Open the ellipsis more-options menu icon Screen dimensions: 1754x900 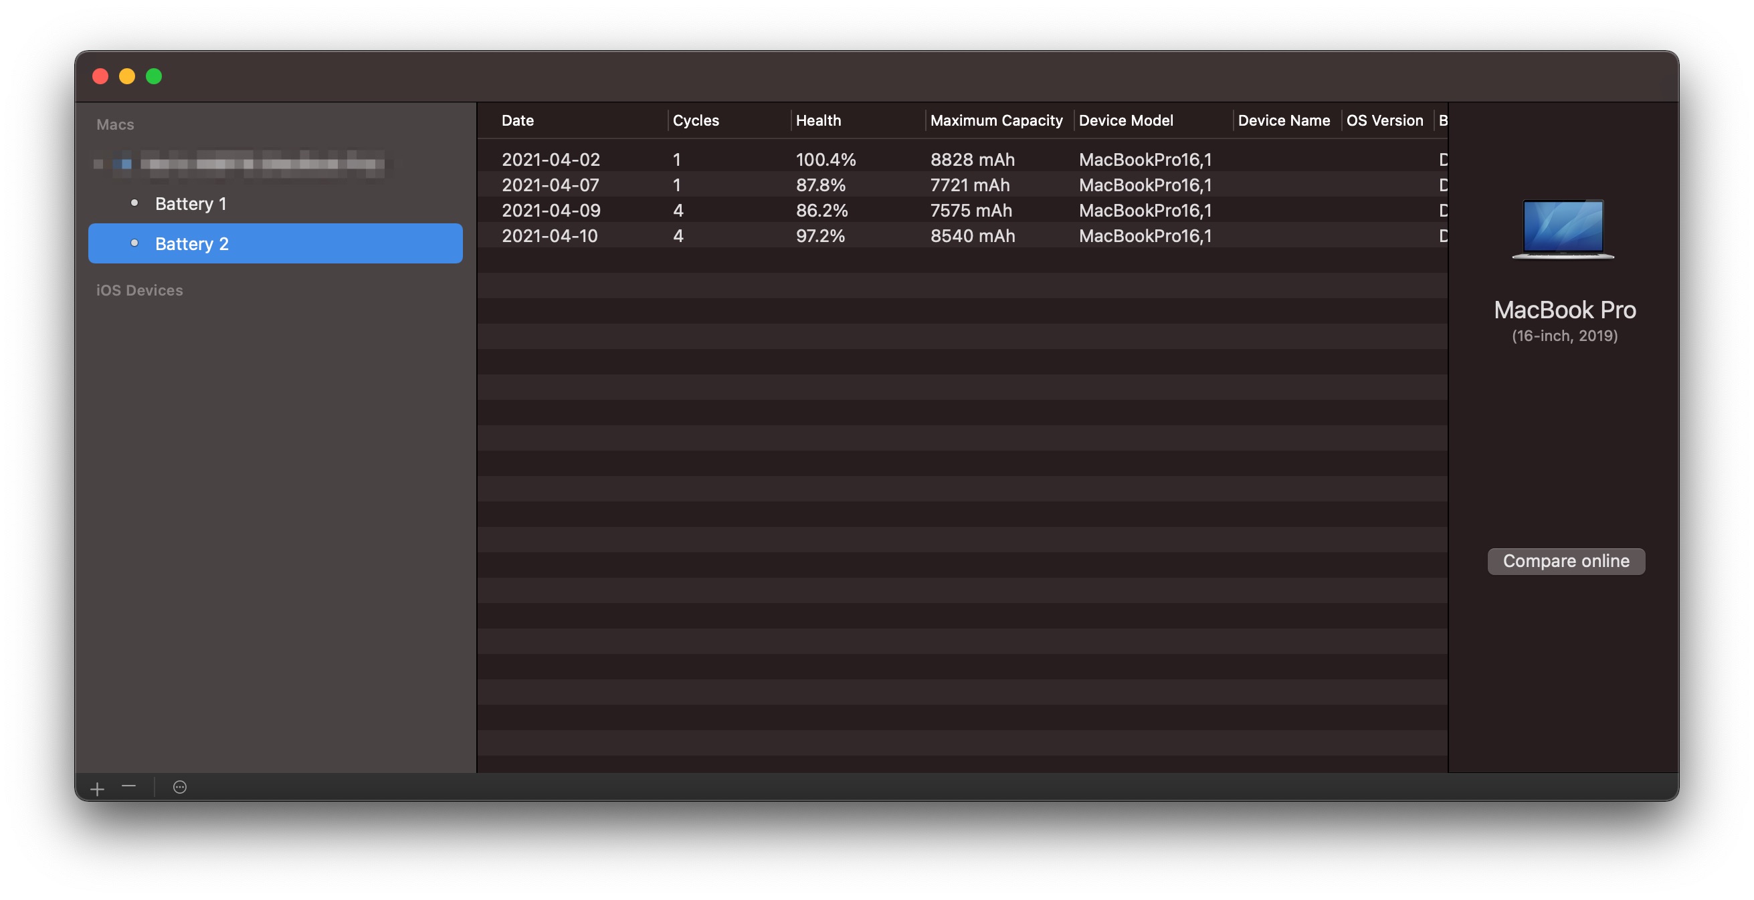(180, 788)
